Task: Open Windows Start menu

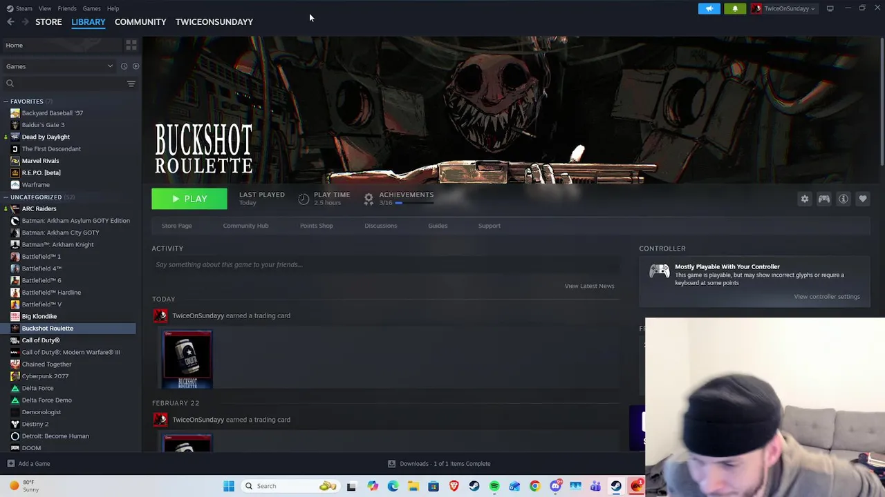Action: [229, 486]
